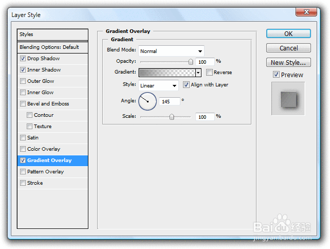Enable the Outer Glow checkbox
The width and height of the screenshot is (330, 249).
(x=23, y=81)
